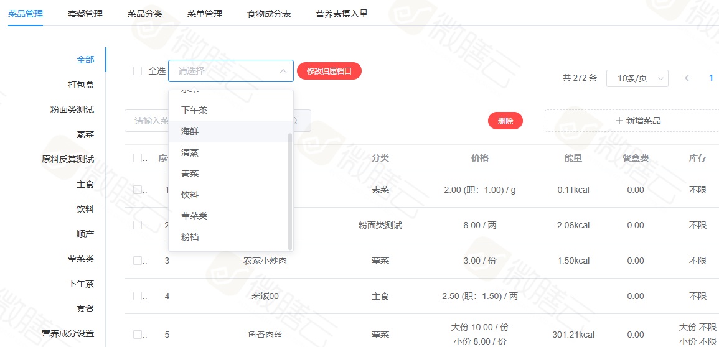Select 下午茶 option in dropdown list
This screenshot has height=347, width=719.
pos(194,110)
